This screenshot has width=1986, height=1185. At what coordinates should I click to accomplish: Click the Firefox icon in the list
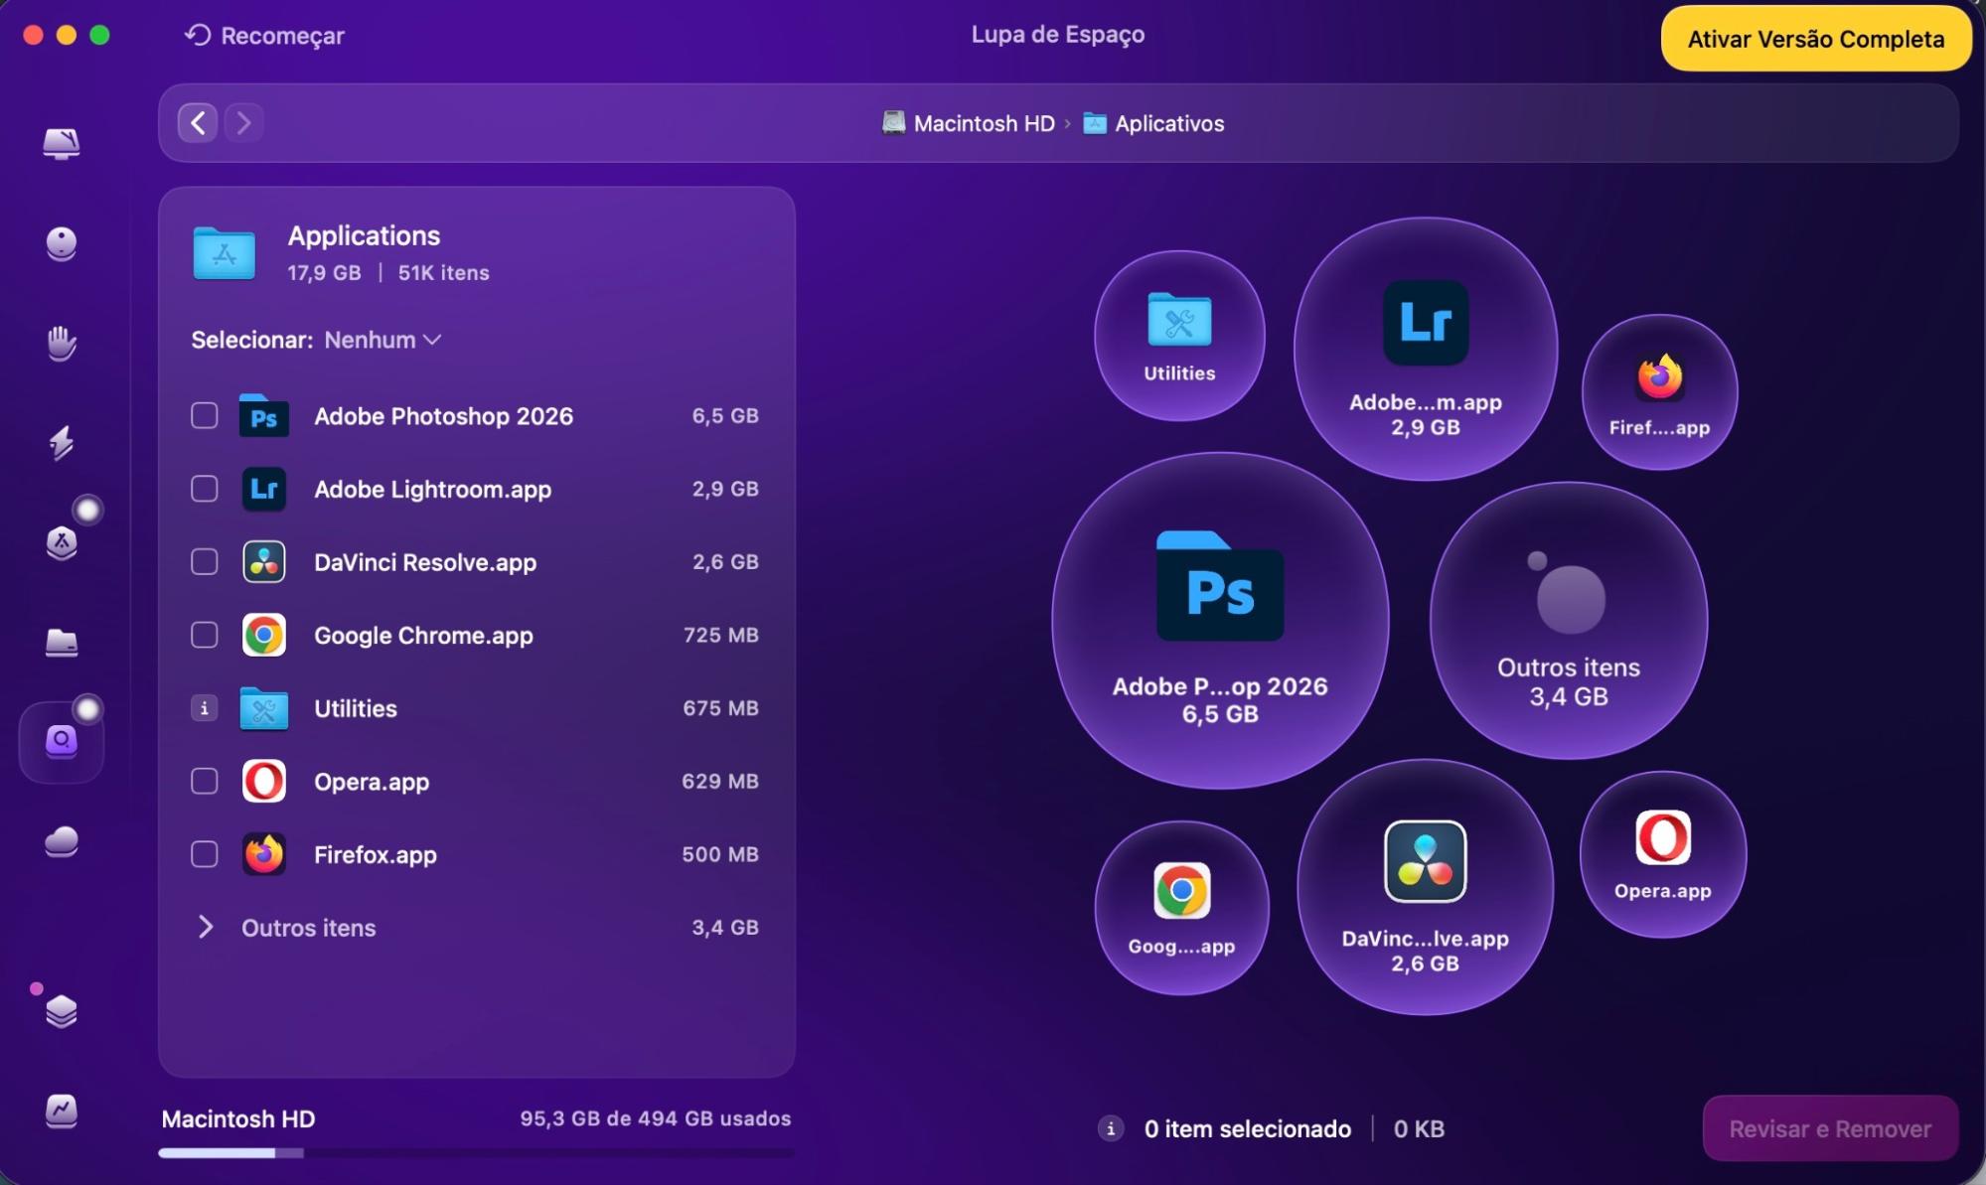pyautogui.click(x=264, y=854)
